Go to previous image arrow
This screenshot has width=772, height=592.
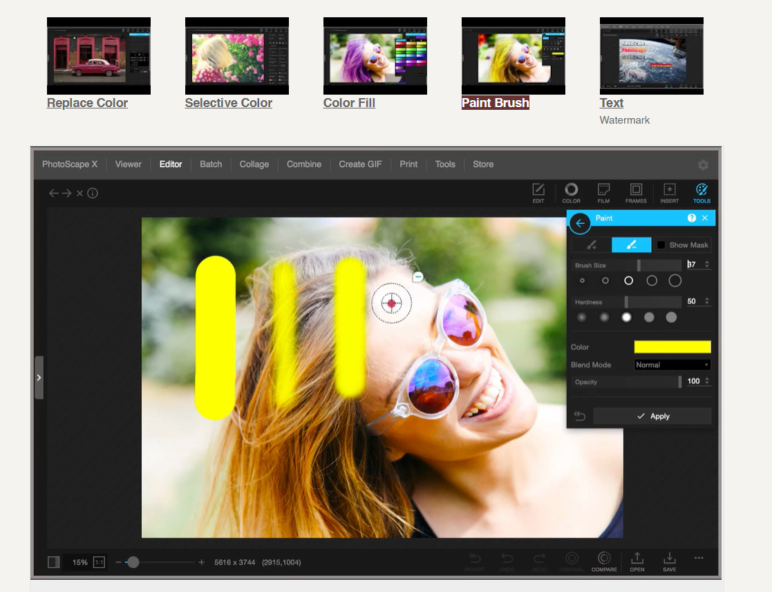(54, 193)
